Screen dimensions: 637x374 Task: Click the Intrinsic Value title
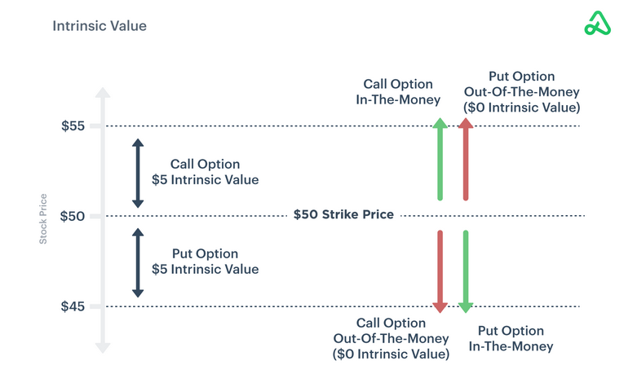tap(100, 26)
